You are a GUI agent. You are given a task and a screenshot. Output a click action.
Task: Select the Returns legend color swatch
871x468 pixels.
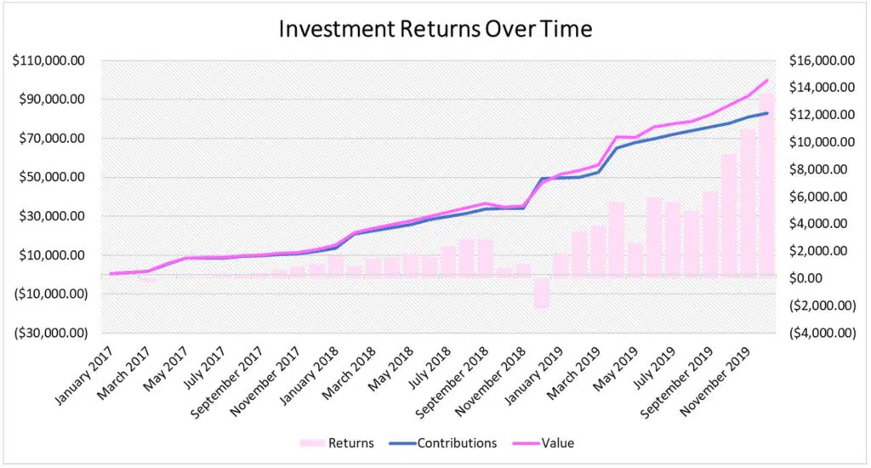pos(312,442)
